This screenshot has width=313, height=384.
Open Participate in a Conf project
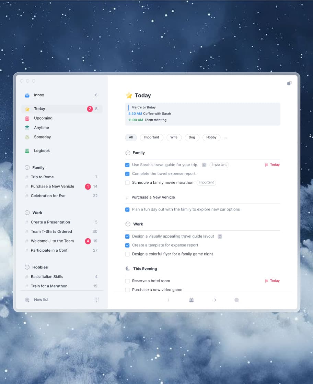pos(61,250)
